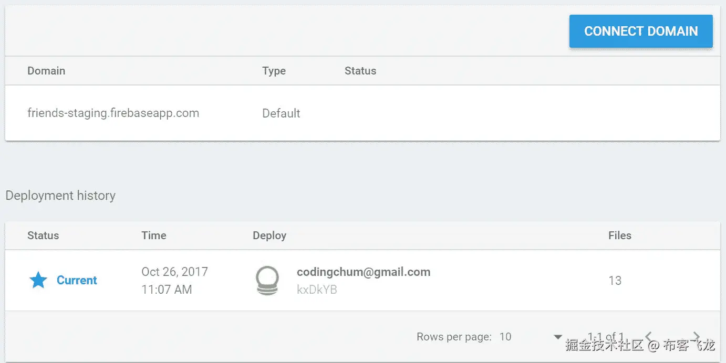Screen dimensions: 726x363
Task: Click the Oct 26, 2017 deployment time
Action: tap(174, 272)
